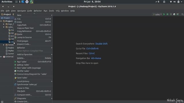Select Jump to Source

click(33, 37)
